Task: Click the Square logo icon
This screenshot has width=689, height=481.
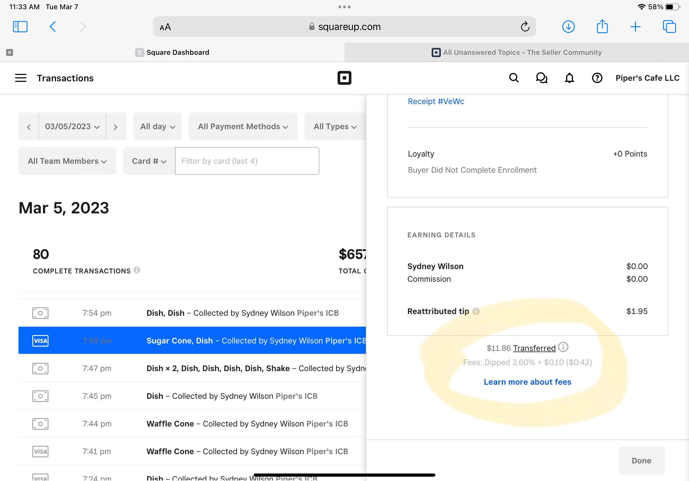Action: [344, 78]
